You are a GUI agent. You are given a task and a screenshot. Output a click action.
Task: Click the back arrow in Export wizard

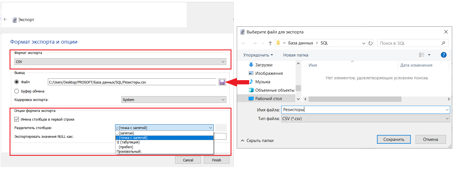[5, 19]
